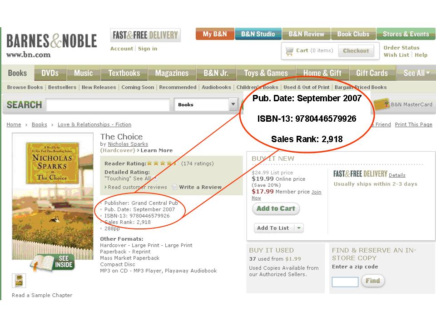Click the Barnes & Noble logo
The height and width of the screenshot is (327, 436).
(x=52, y=45)
